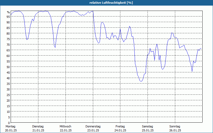Click the 50 y-axis value
The image size is (213, 133).
click(9, 67)
